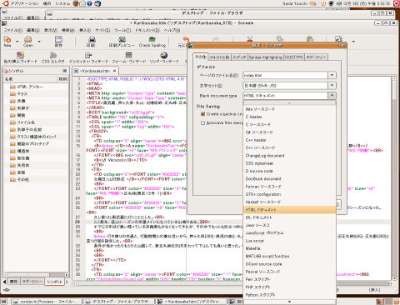Click the Blank document type combo arrow
Screen dimensions: 400x305
(332, 96)
